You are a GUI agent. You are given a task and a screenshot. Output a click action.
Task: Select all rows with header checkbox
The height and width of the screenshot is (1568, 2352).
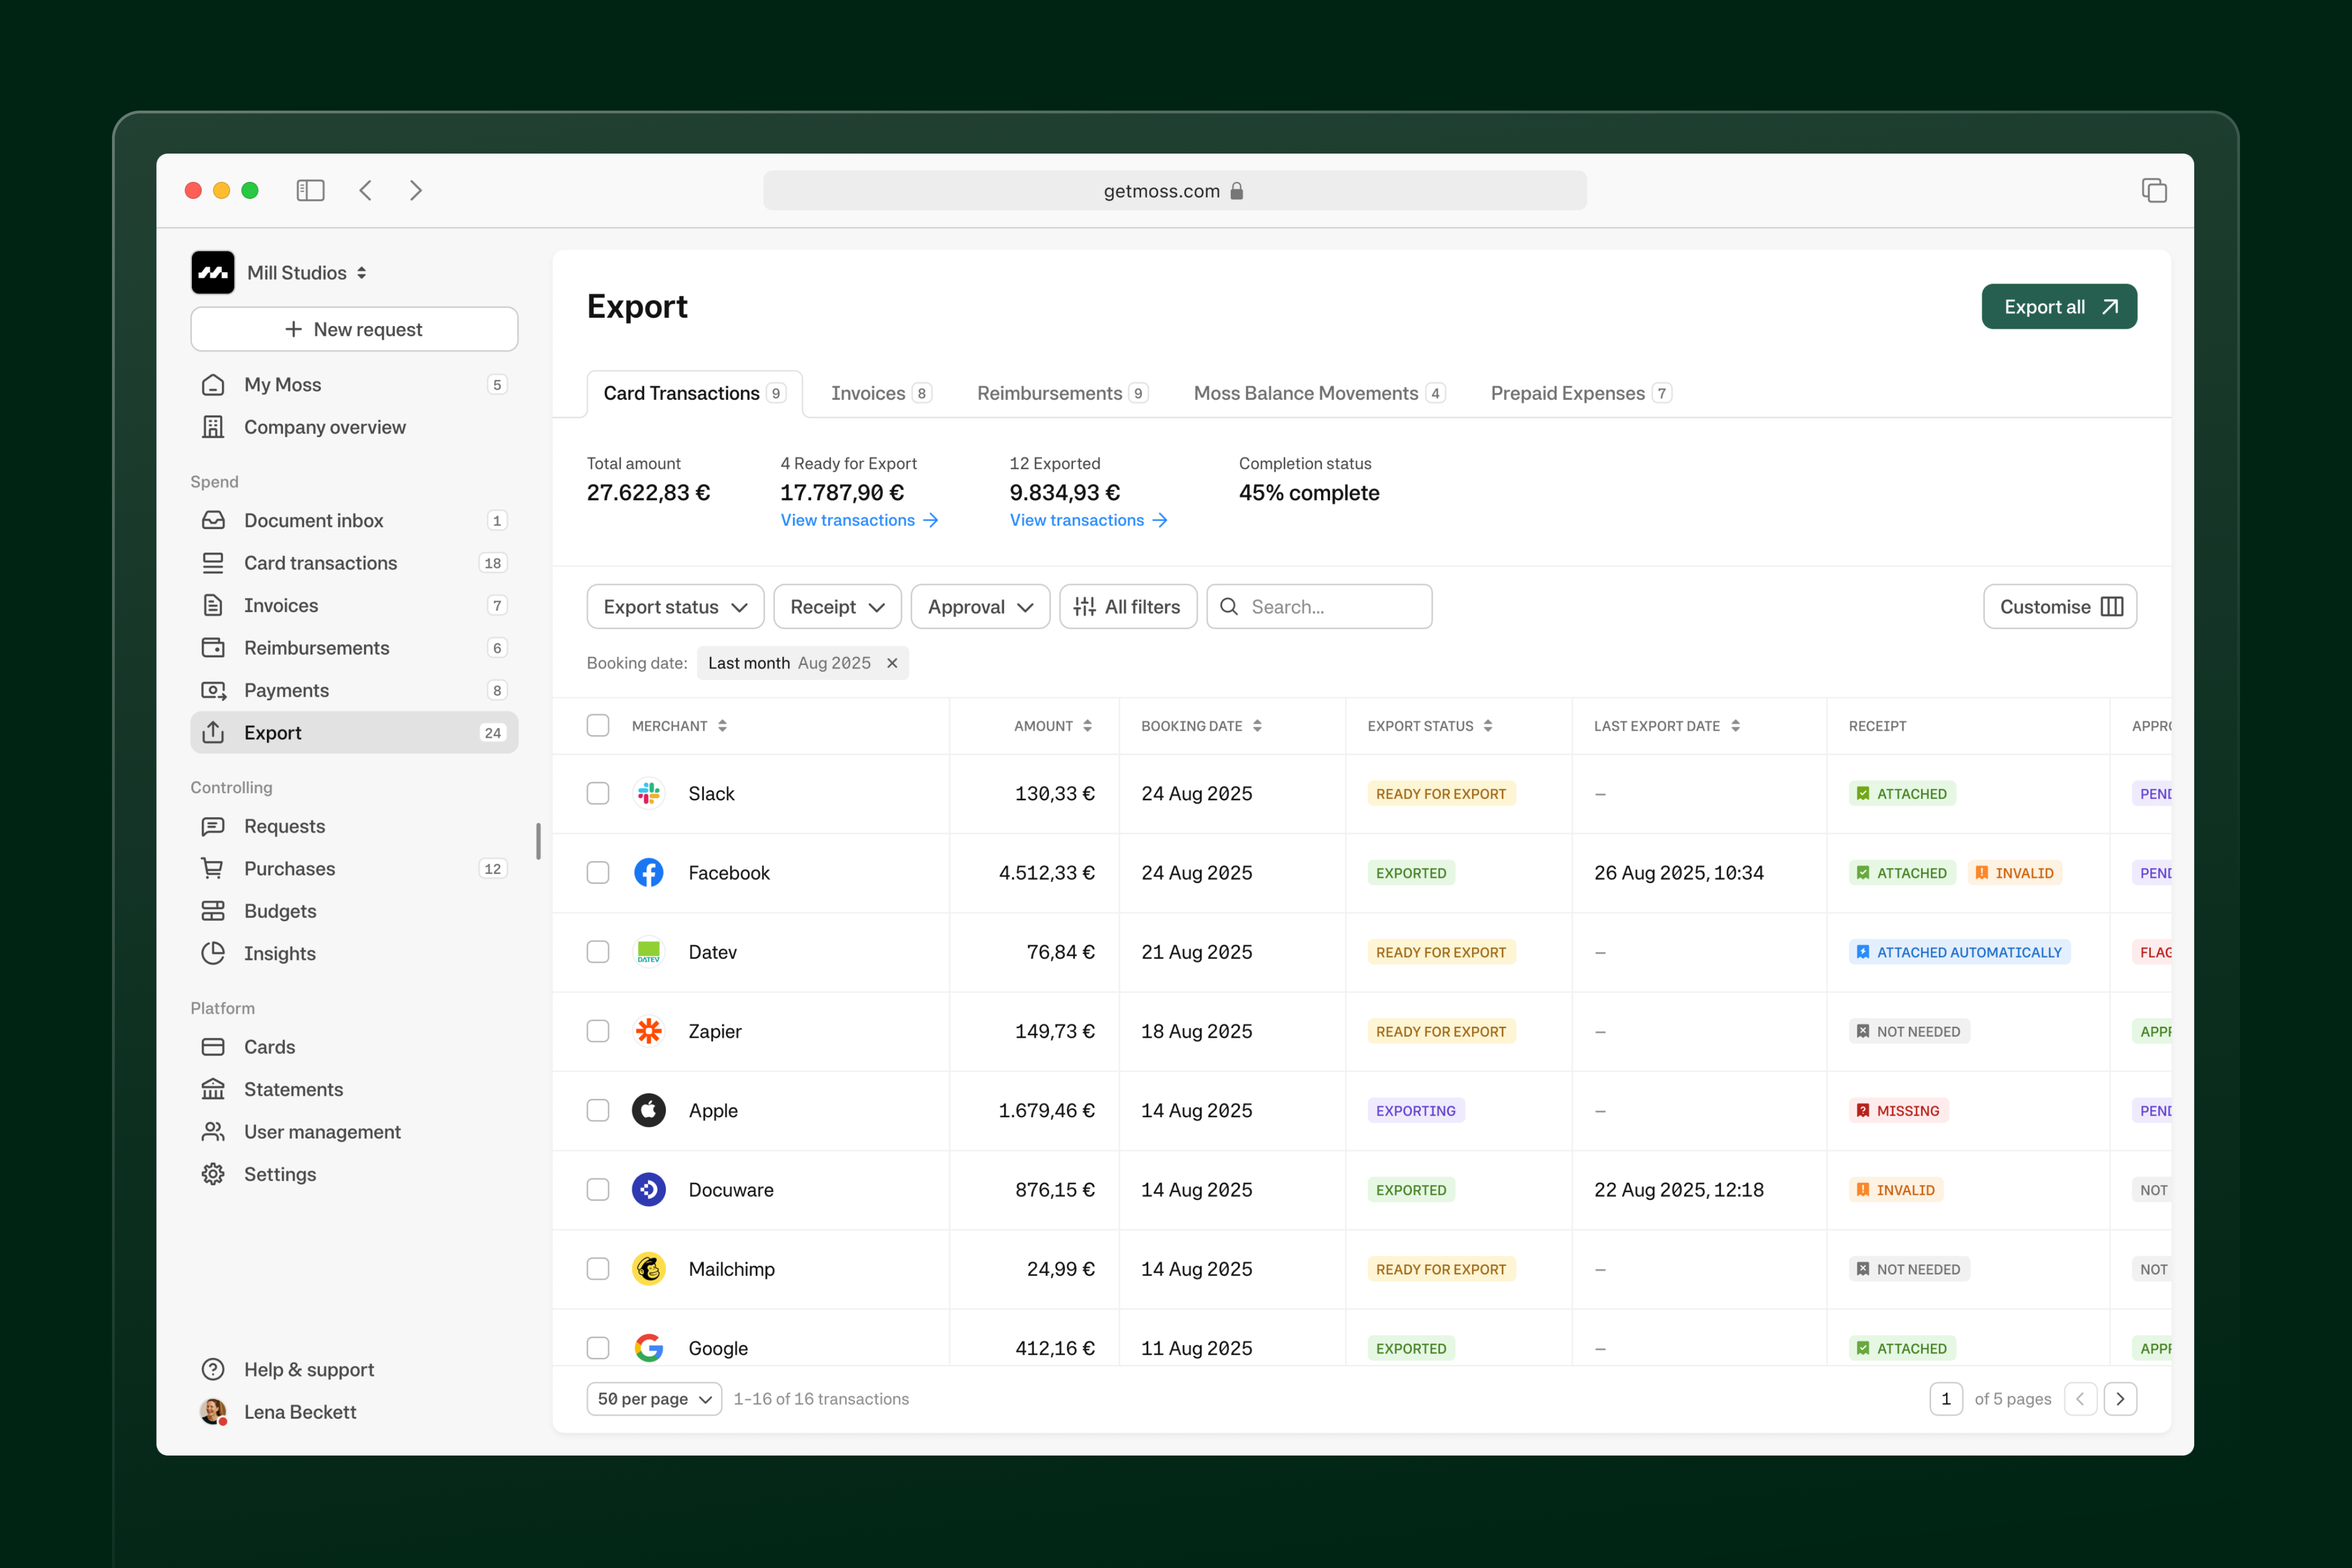coord(598,725)
